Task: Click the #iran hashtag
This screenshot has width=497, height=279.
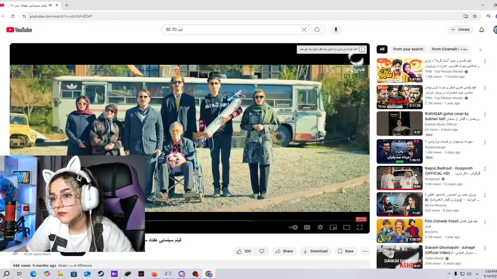Action: (62, 266)
